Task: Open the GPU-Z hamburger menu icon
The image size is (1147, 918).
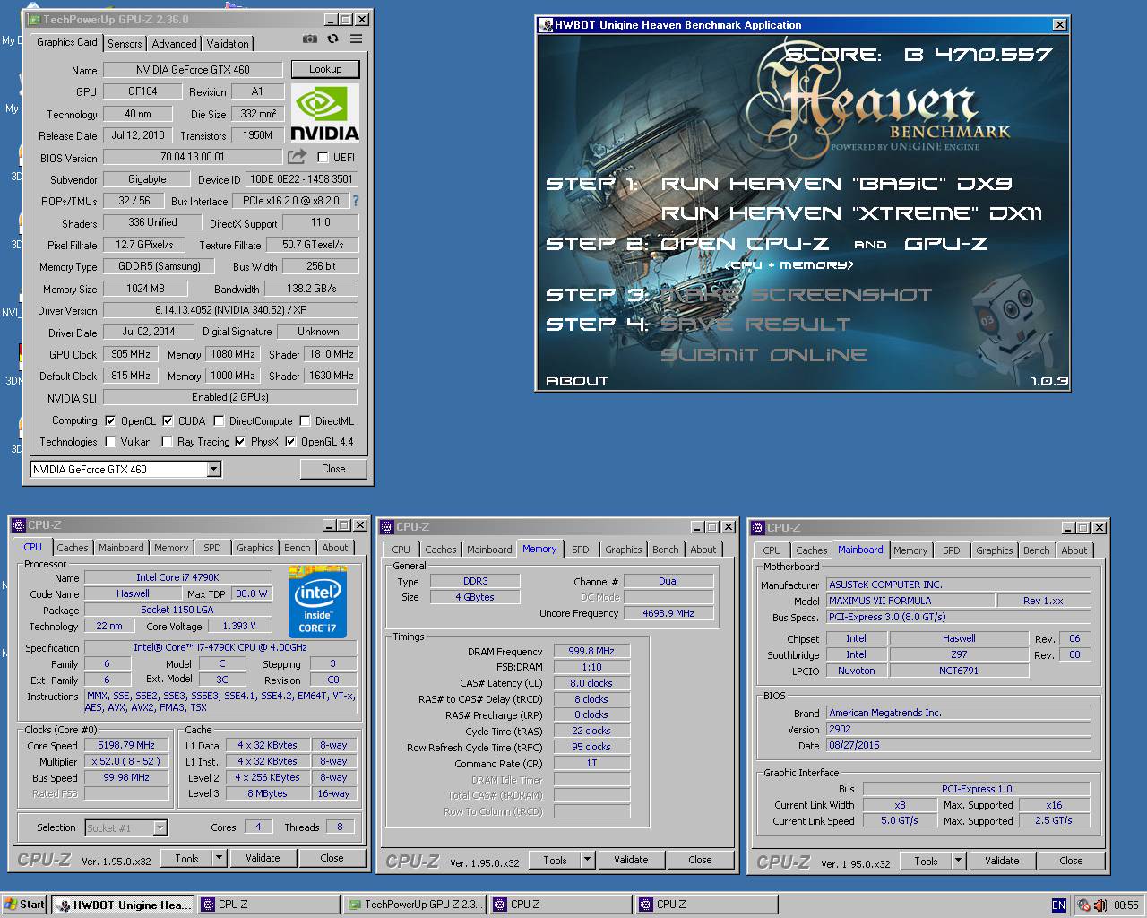Action: coord(356,39)
